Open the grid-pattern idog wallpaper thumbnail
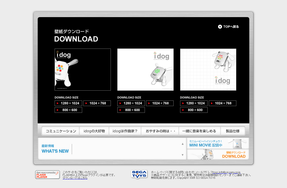This screenshot has height=188, width=287. tap(208, 70)
